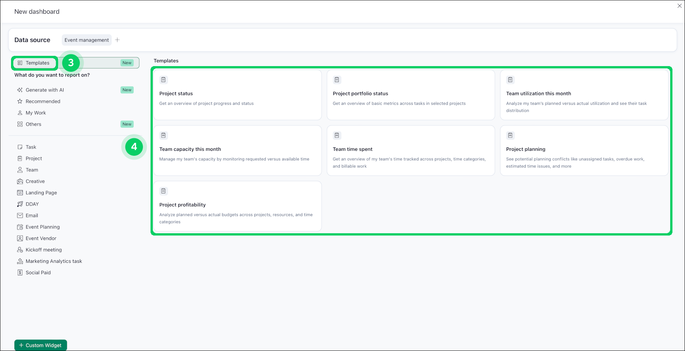Screen dimensions: 685x351
Task: Close the New dashboard dialog
Action: pos(679,6)
